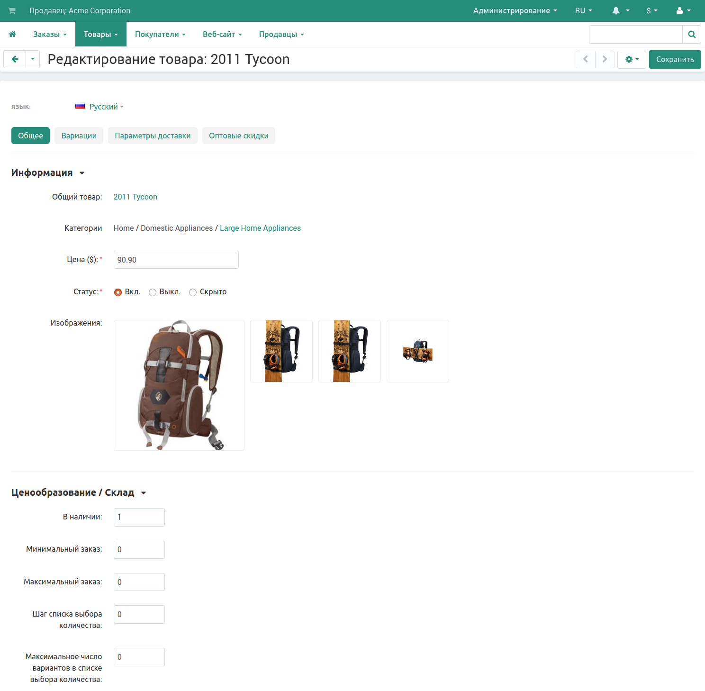This screenshot has height=691, width=705.
Task: Go to previous product with left chevron
Action: (586, 59)
